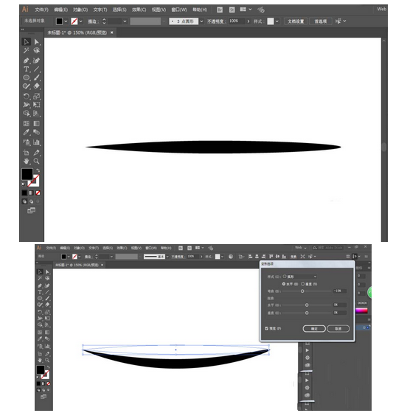393x413 pixels.
Task: Confirm warp dialog with 确定 button
Action: coord(314,328)
